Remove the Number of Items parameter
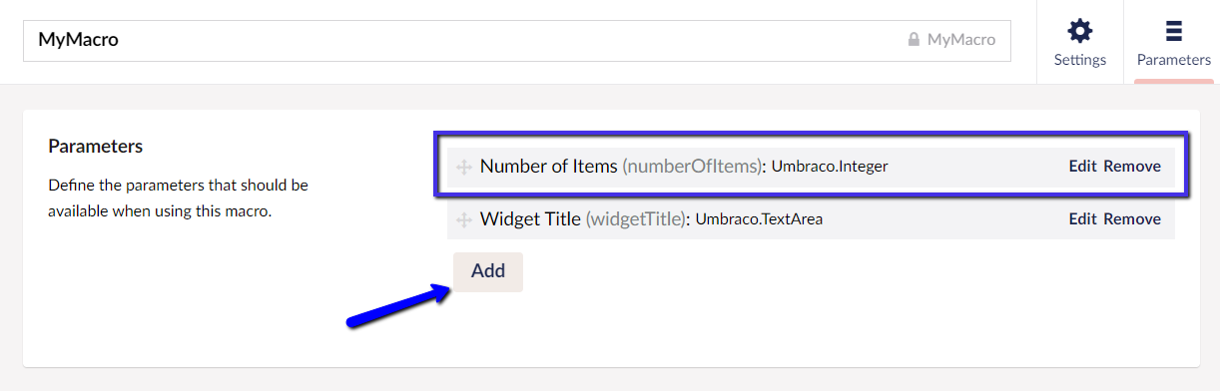The image size is (1220, 391). pyautogui.click(x=1132, y=167)
